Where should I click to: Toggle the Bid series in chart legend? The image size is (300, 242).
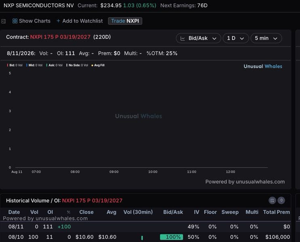pyautogui.click(x=15, y=65)
